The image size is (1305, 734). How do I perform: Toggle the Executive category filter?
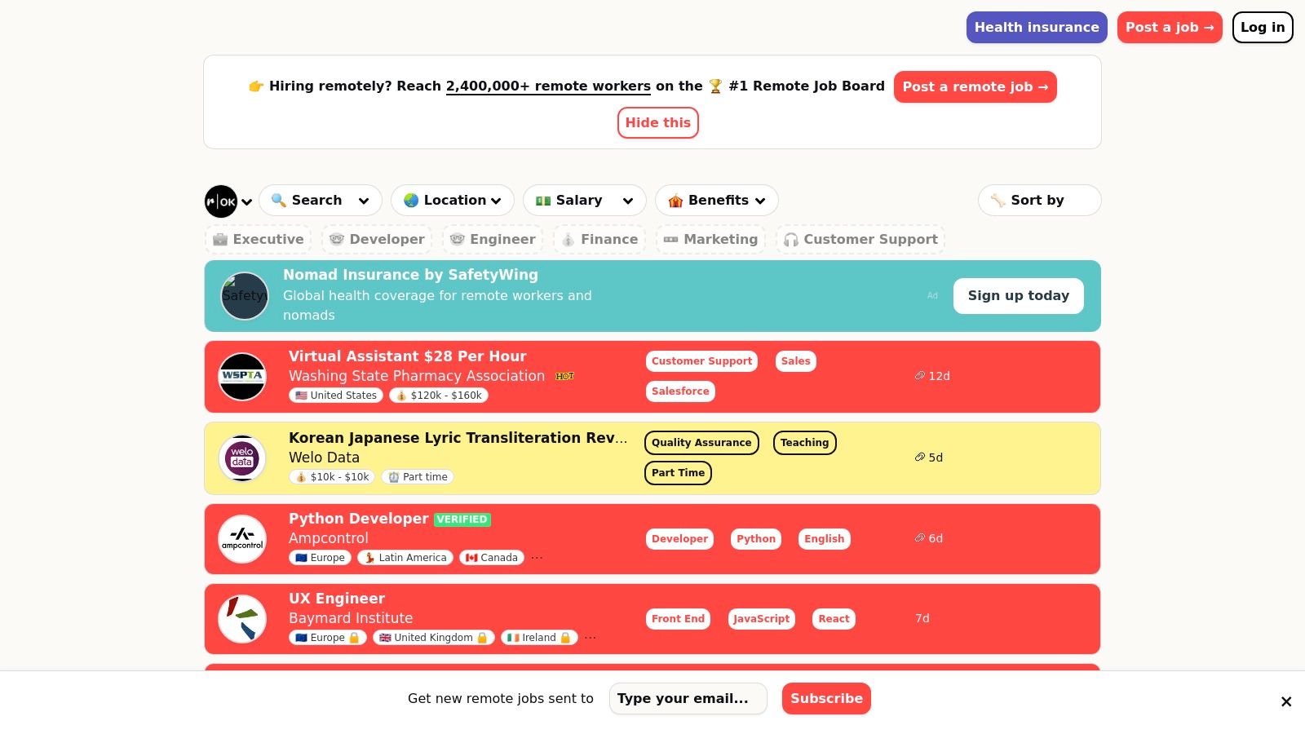click(258, 240)
